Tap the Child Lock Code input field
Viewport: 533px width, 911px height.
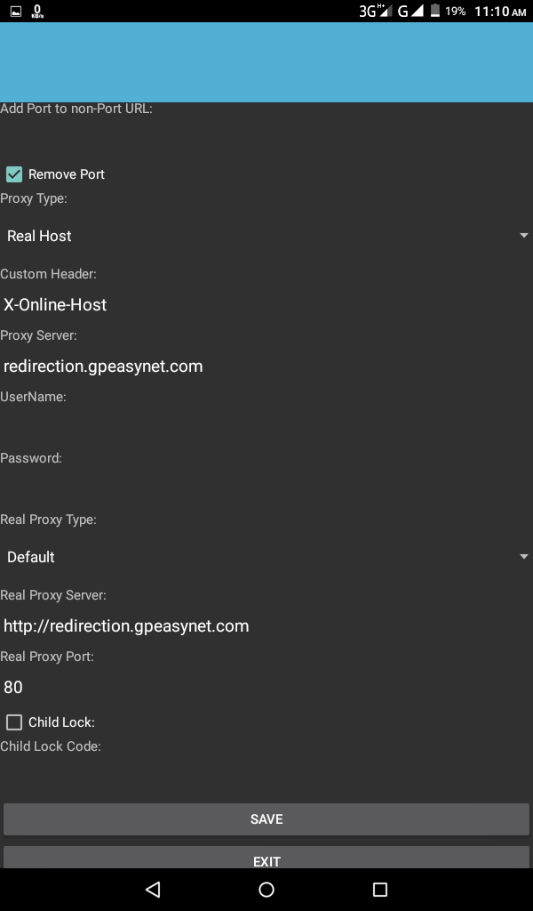click(x=266, y=772)
